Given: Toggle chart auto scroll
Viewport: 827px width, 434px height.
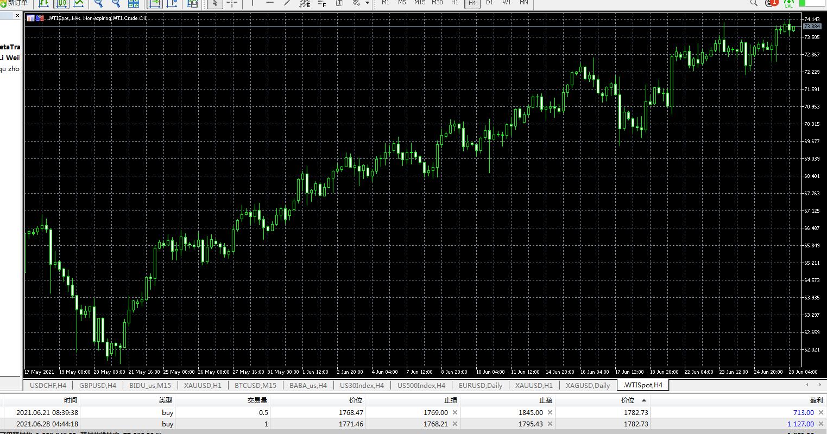Looking at the screenshot, I should tap(155, 3).
